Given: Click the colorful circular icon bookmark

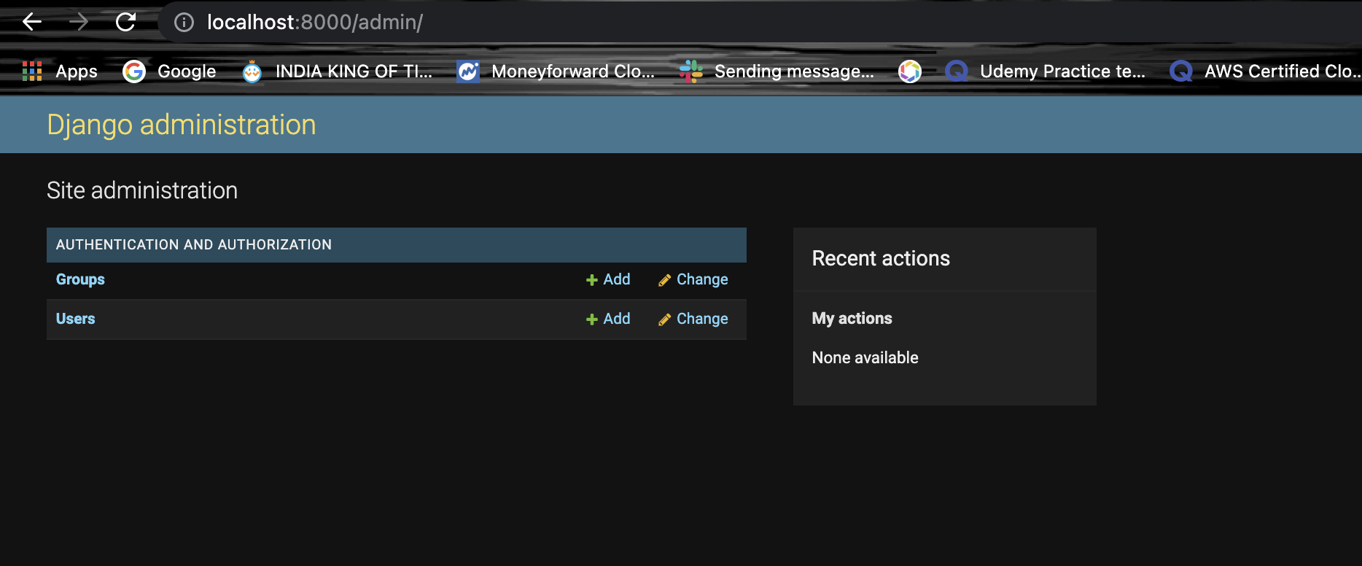Looking at the screenshot, I should tap(909, 71).
